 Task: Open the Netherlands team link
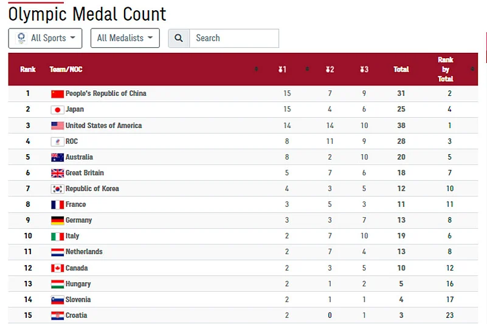click(x=84, y=252)
